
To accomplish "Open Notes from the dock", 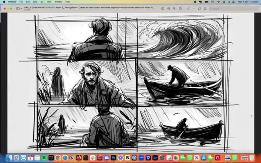I will coord(37,158).
